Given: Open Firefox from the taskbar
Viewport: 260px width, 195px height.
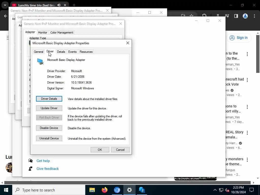Looking at the screenshot, I should [x=104, y=190].
